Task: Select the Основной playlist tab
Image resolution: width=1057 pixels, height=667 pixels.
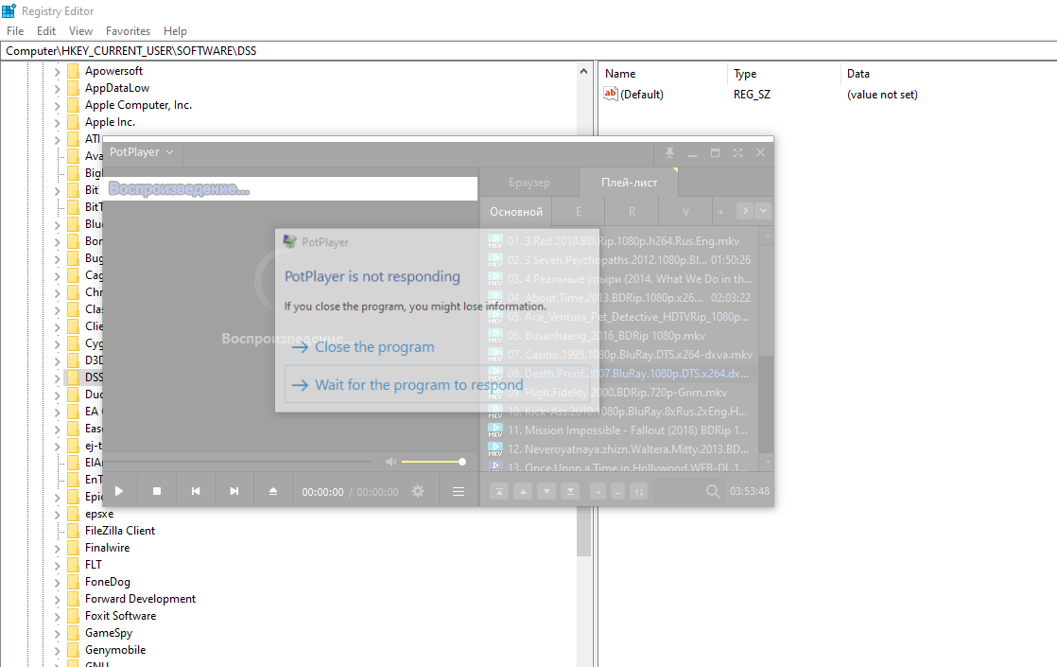Action: tap(516, 212)
